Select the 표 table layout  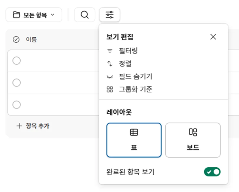pyautogui.click(x=134, y=140)
